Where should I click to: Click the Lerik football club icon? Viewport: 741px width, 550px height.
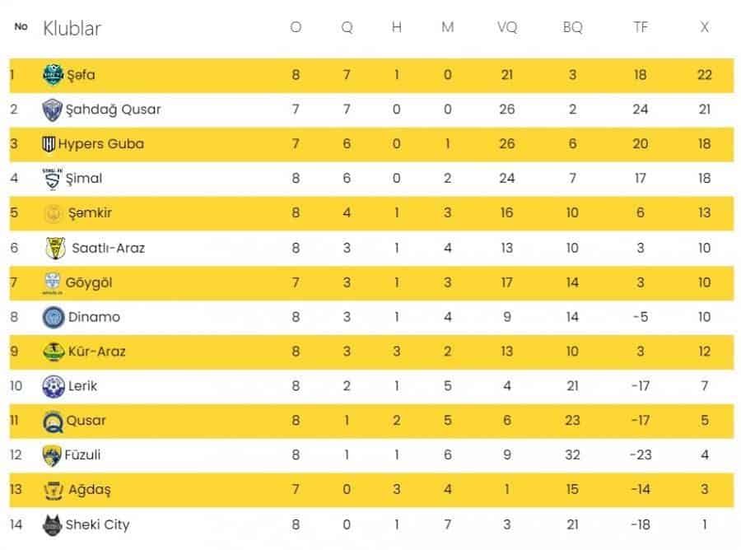pyautogui.click(x=53, y=386)
